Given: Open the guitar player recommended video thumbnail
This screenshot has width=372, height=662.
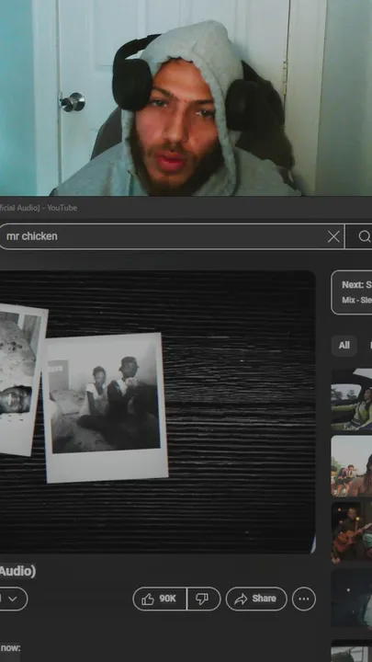Looking at the screenshot, I should coord(352,532).
